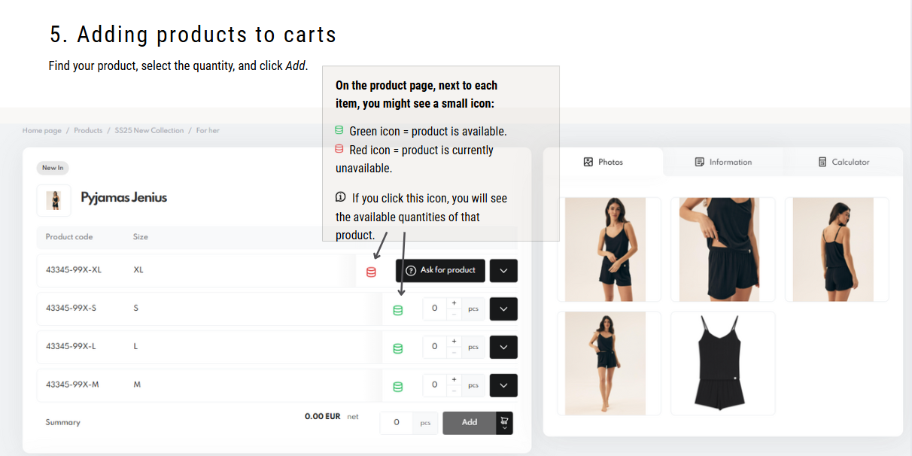The image size is (912, 456).
Task: Open the chevron dropdown for size M
Action: 503,385
